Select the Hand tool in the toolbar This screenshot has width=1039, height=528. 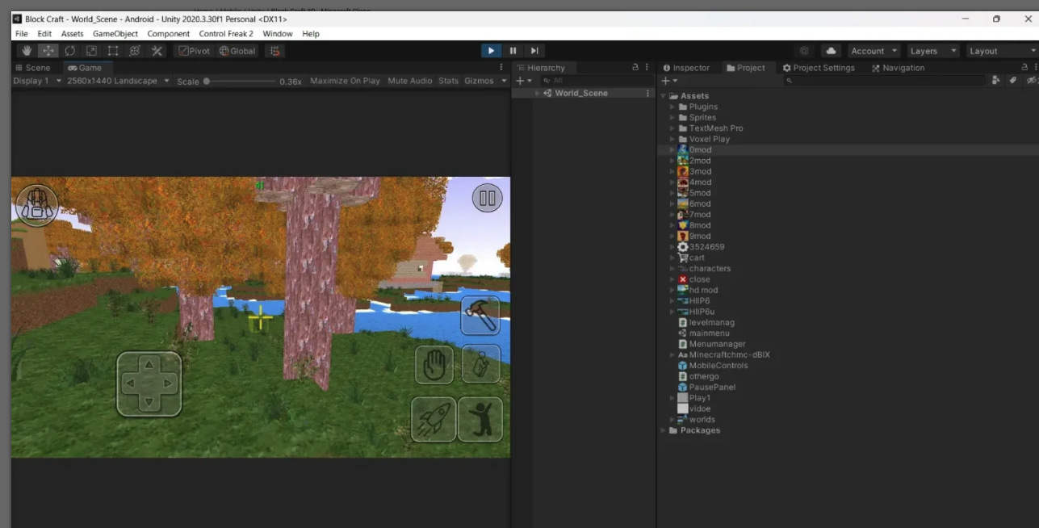27,51
